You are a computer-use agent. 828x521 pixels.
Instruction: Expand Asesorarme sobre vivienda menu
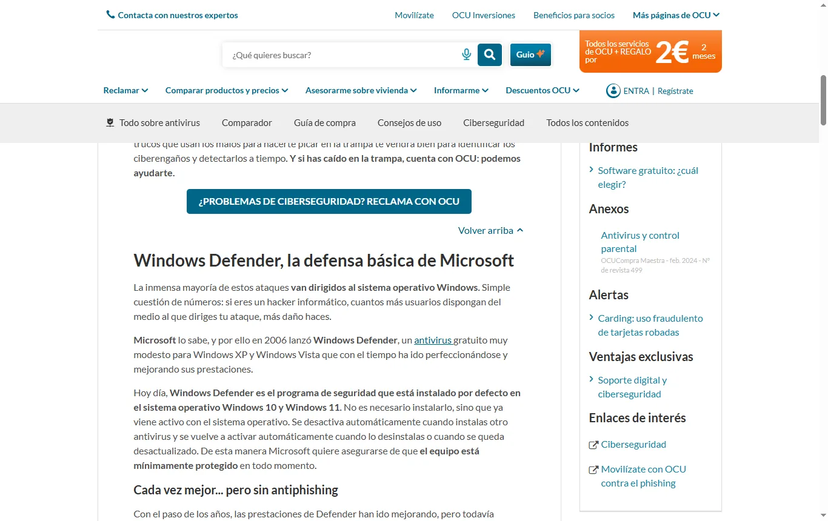(361, 90)
